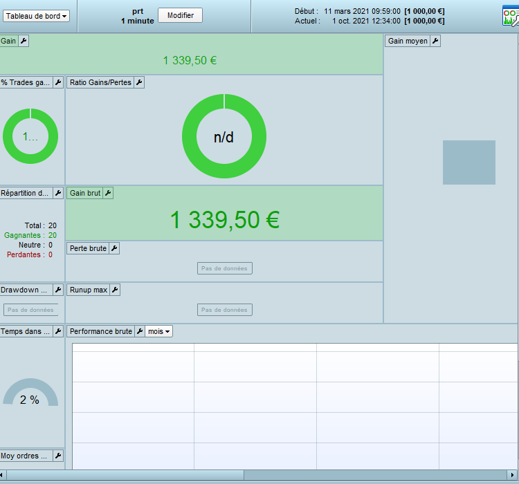519x484 pixels.
Task: Open the Tableau de bord dropdown
Action: tap(36, 16)
